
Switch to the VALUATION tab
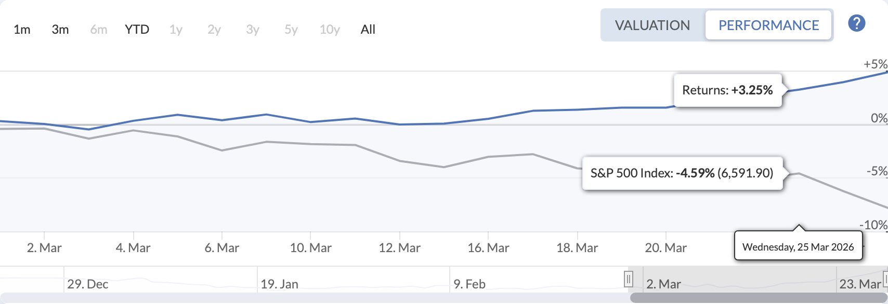[x=652, y=25]
